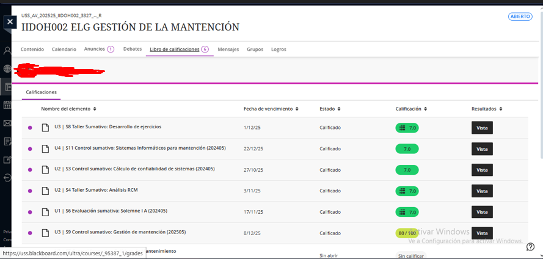Click the globe icon in the left sidebar
543x259 pixels.
pyautogui.click(x=7, y=69)
